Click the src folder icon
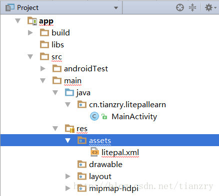The image size is (219, 196). click(x=44, y=56)
